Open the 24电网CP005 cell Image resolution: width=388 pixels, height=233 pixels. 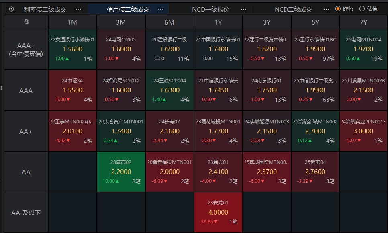pos(121,49)
